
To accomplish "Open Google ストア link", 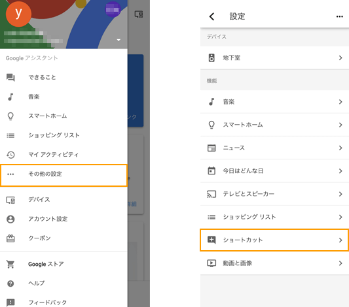I will 64,264.
